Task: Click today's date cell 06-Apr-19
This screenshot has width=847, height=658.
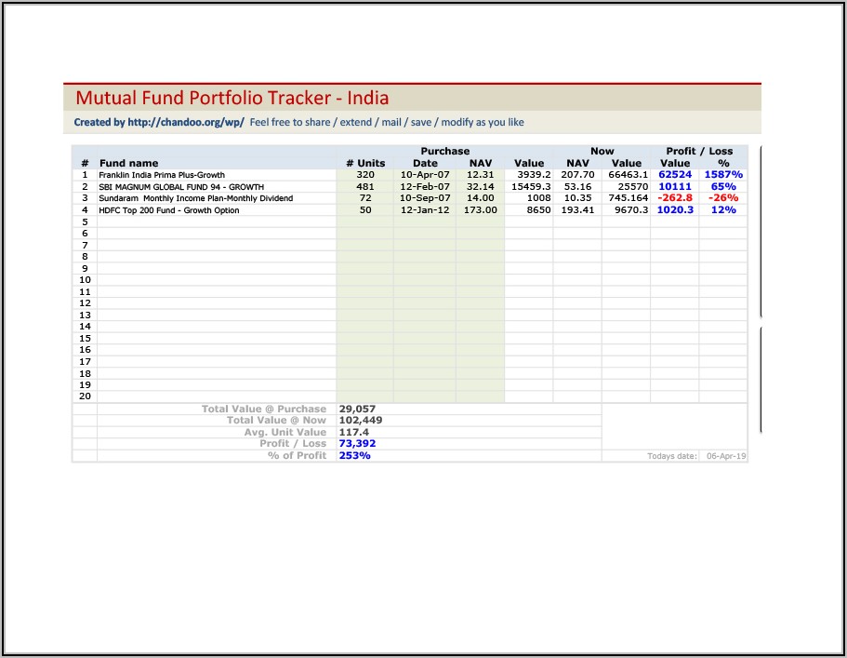Action: pyautogui.click(x=726, y=456)
